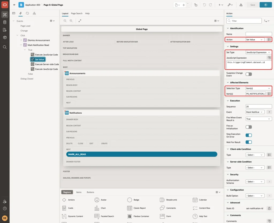This screenshot has height=223, width=274.
Task: Click the MARK_ALL_READ button in layout
Action: point(142,154)
